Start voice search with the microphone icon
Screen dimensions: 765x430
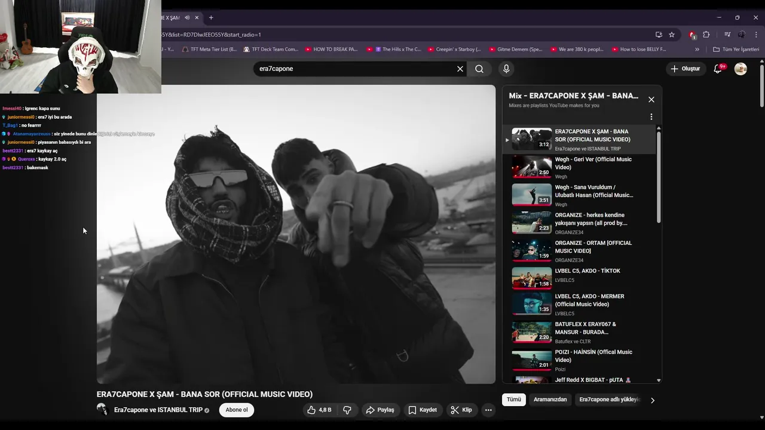tap(506, 69)
